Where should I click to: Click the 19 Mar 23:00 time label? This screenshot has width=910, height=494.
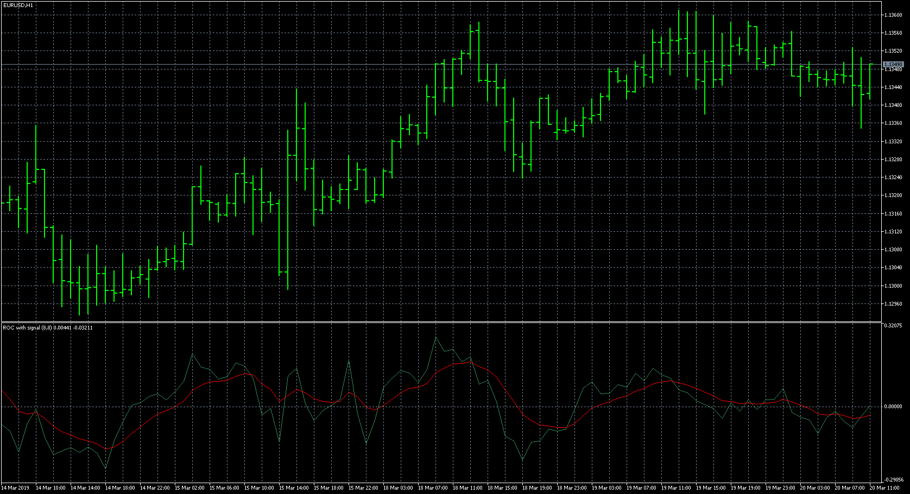point(780,488)
